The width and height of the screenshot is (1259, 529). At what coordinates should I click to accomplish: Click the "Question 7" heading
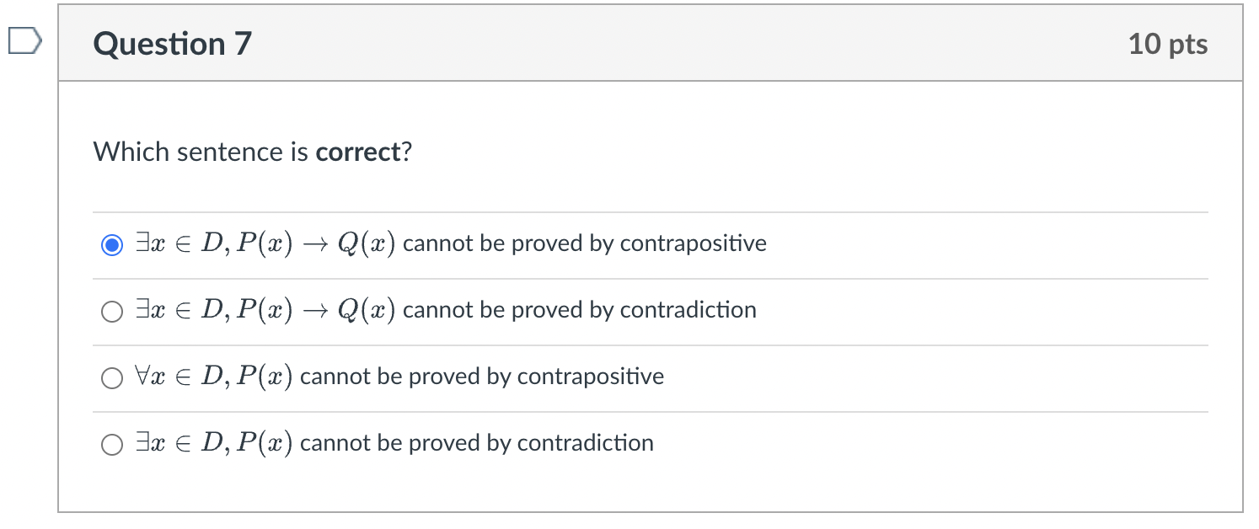[x=173, y=44]
